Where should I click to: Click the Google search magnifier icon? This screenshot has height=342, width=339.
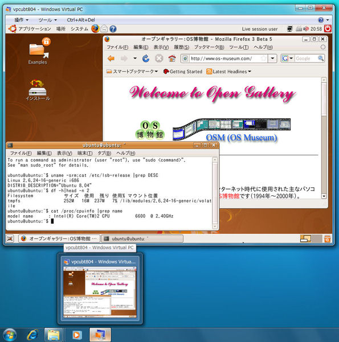click(x=321, y=58)
